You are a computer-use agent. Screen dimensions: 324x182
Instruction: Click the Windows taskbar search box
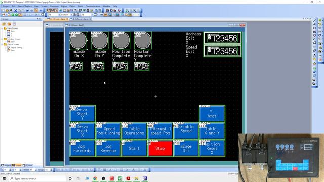pos(37,178)
